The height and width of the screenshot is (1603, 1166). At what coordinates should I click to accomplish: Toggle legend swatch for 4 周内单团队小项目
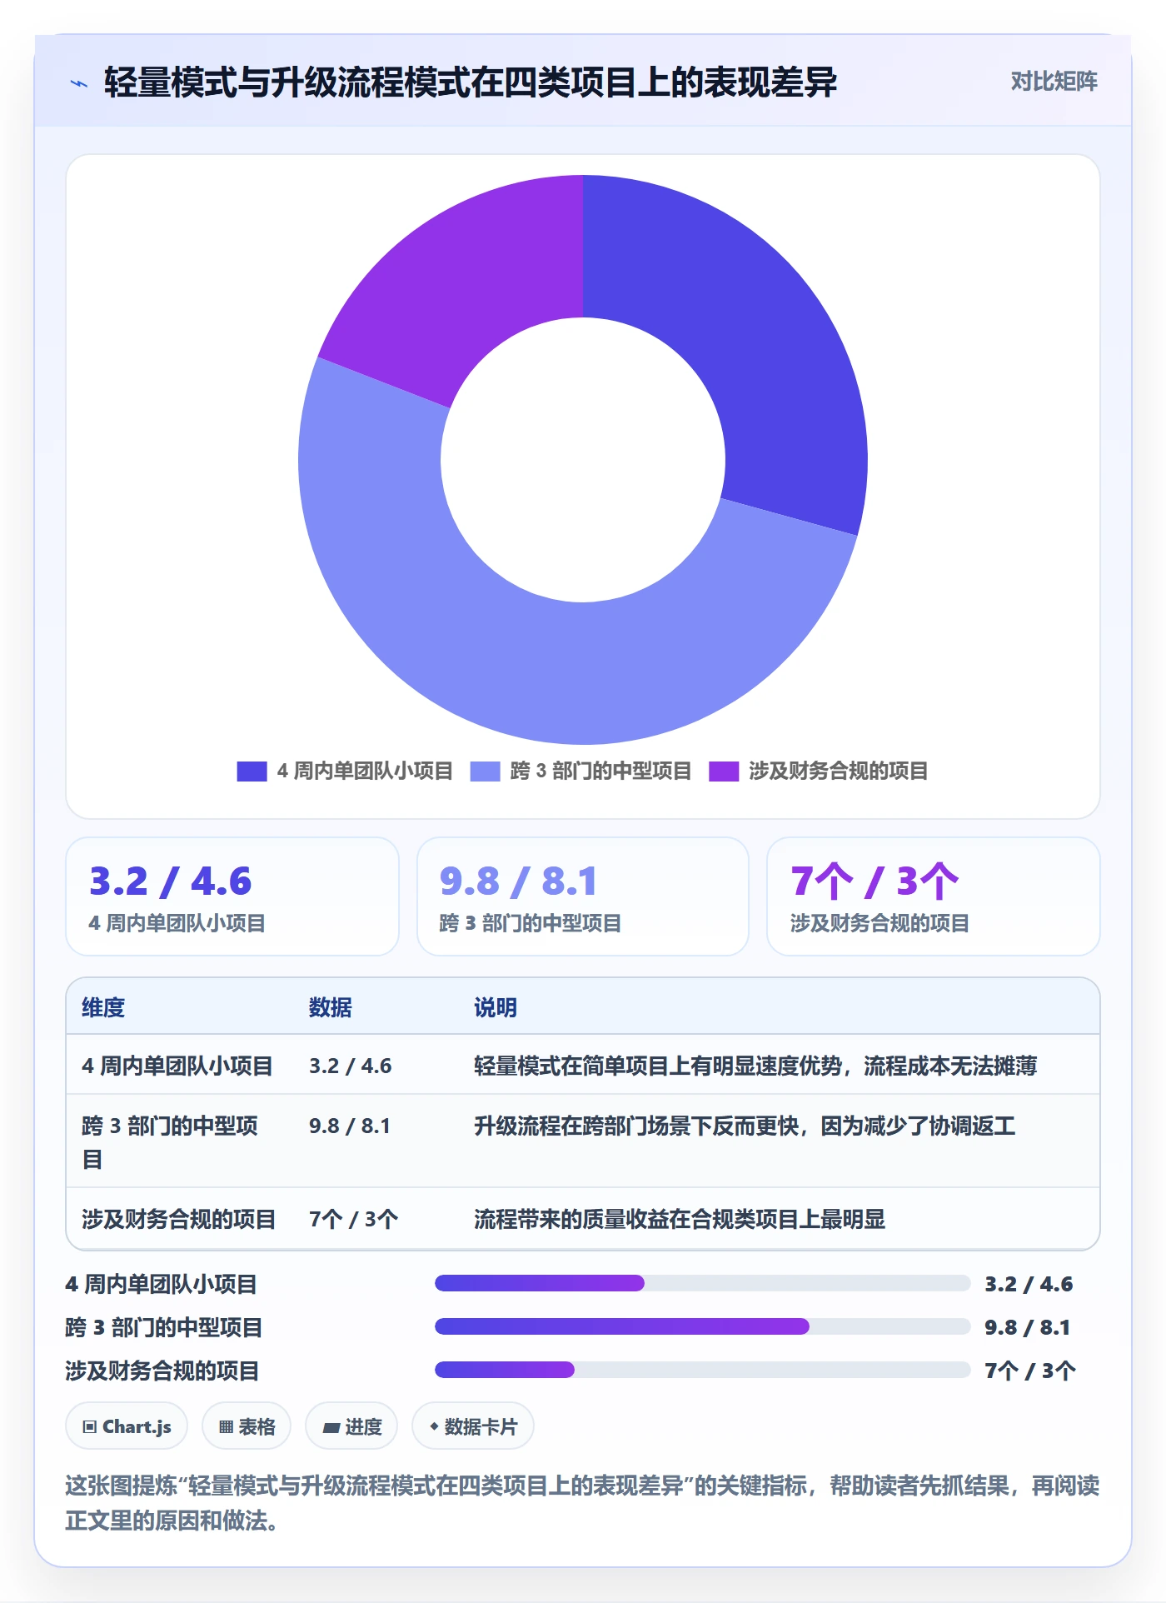click(252, 772)
